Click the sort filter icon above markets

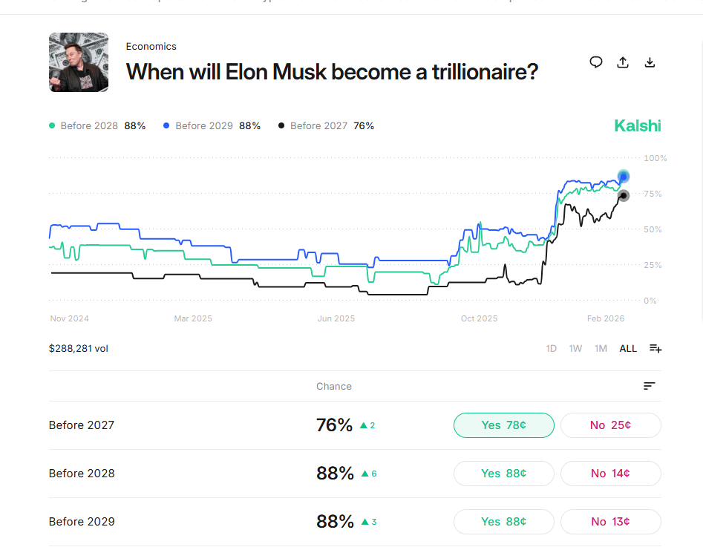point(649,386)
